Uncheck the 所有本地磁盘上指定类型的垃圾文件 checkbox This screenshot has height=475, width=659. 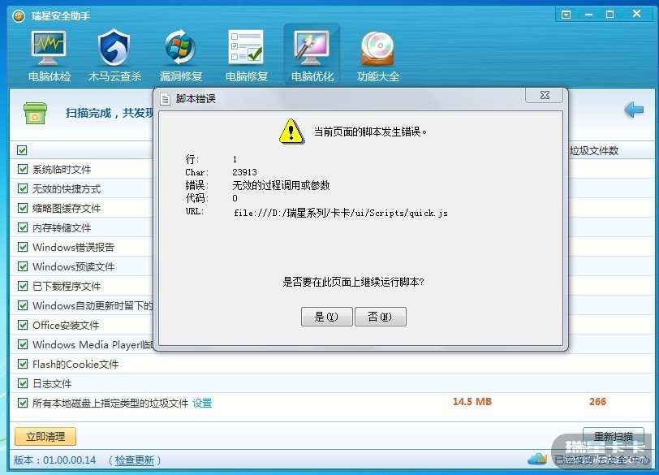(23, 403)
